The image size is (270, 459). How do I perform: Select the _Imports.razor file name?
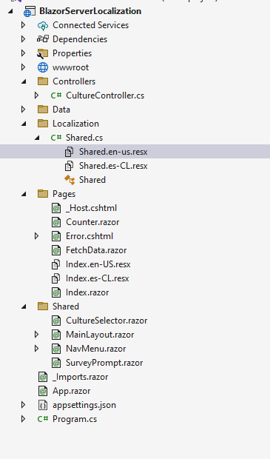(80, 377)
